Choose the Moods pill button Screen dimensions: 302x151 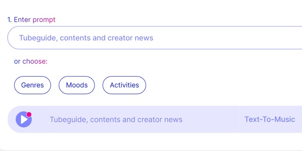pyautogui.click(x=77, y=85)
